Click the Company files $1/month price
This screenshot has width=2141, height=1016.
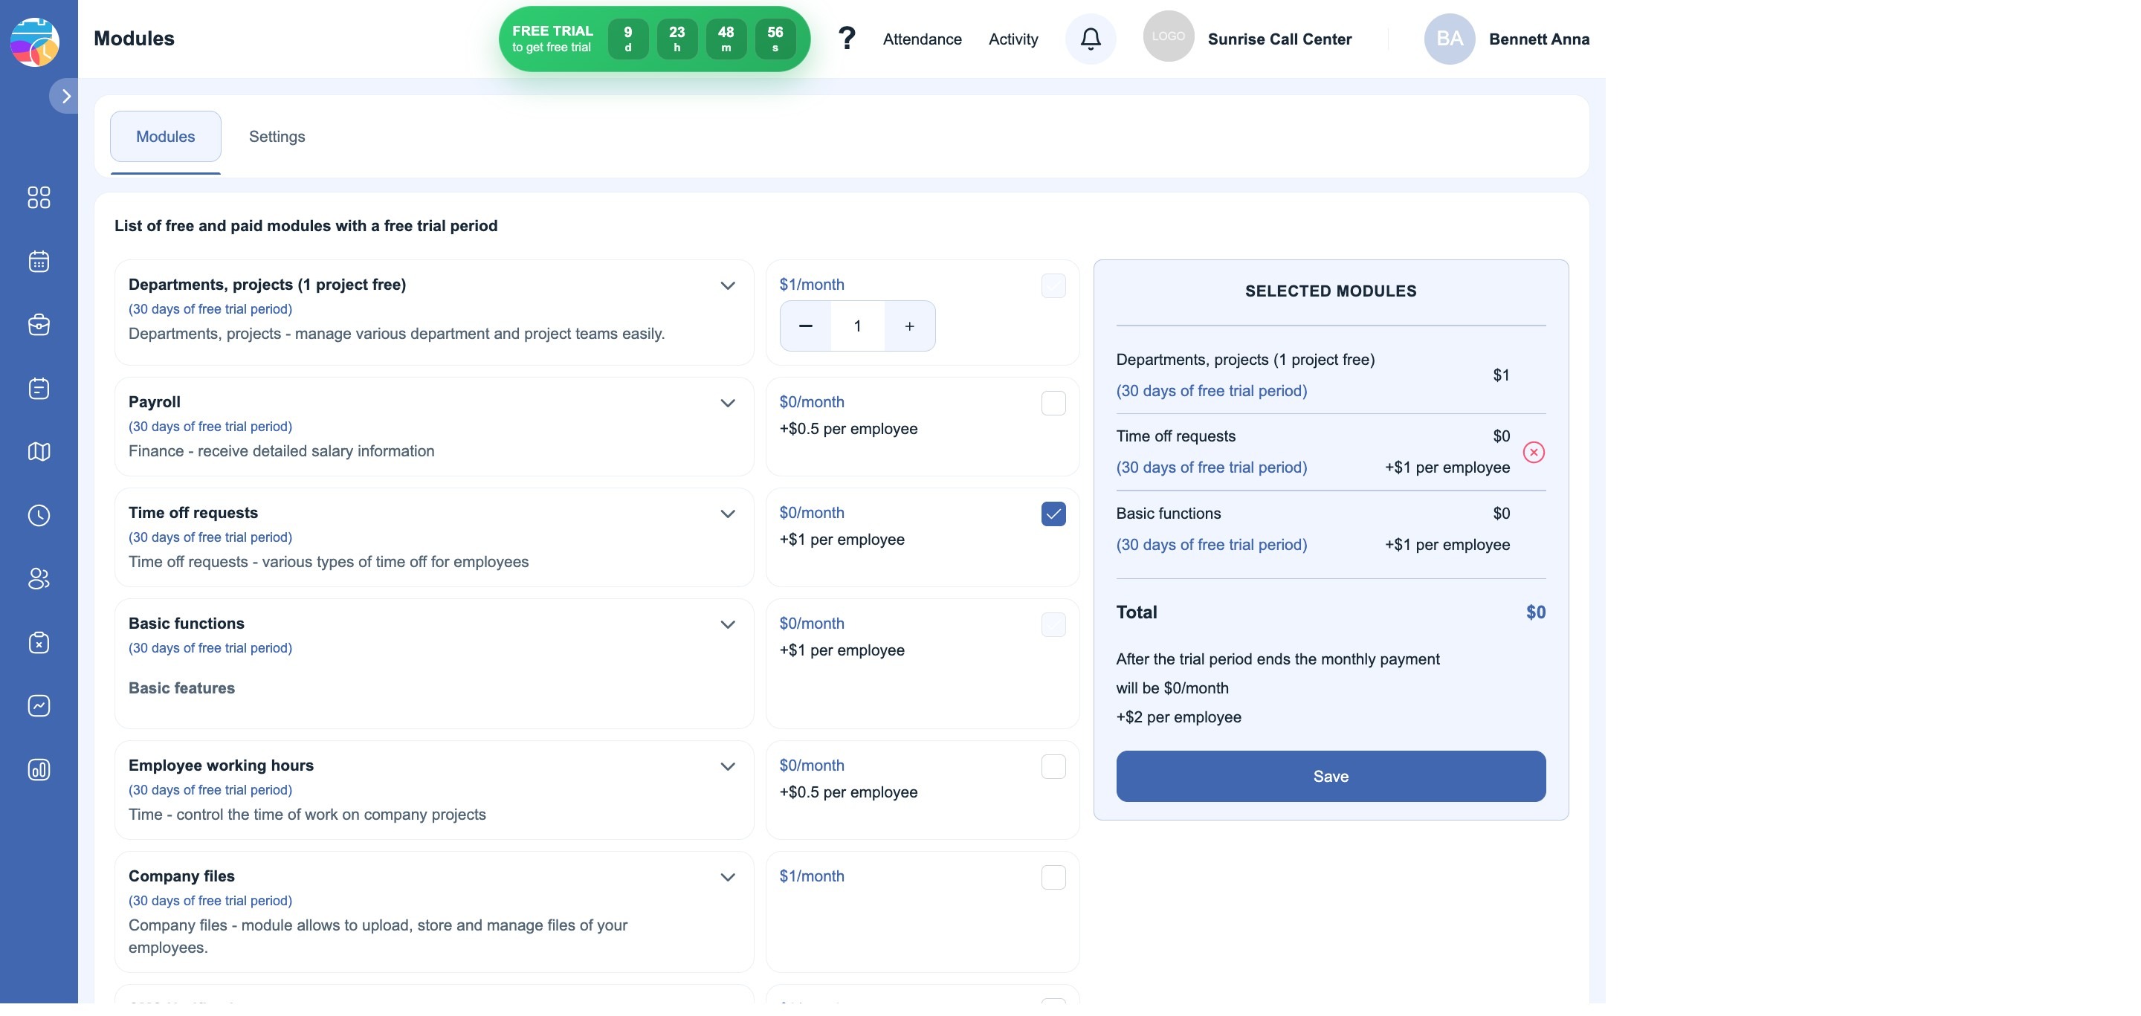pos(812,876)
